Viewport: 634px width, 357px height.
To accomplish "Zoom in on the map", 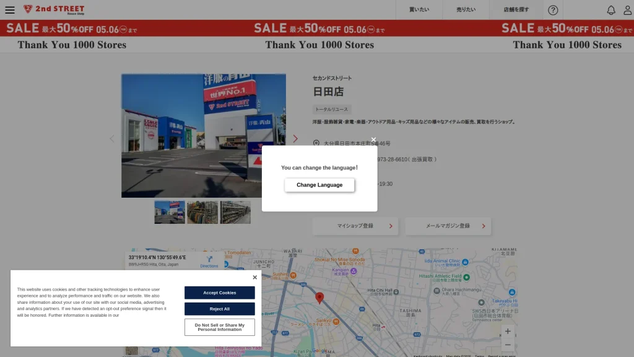I will point(508,332).
